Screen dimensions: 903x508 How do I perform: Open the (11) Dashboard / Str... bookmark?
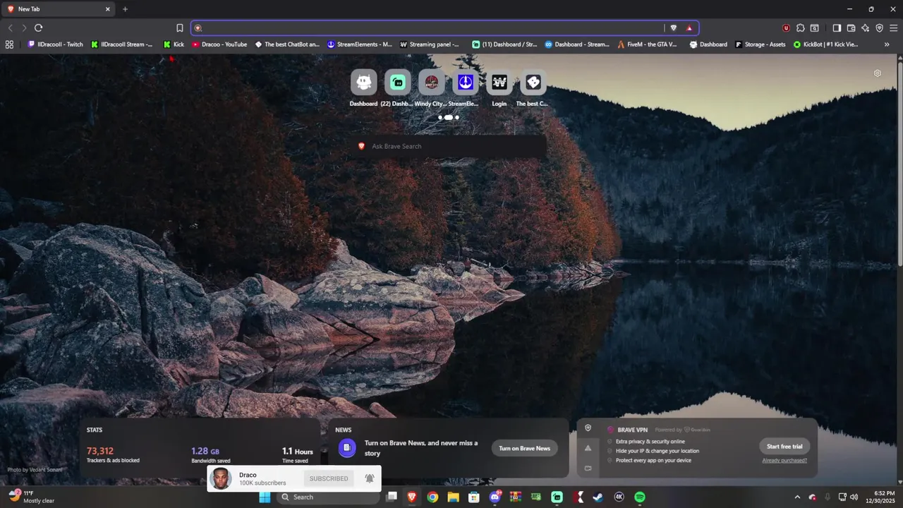[x=504, y=44]
